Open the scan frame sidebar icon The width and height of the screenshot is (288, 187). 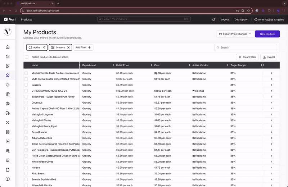8,141
